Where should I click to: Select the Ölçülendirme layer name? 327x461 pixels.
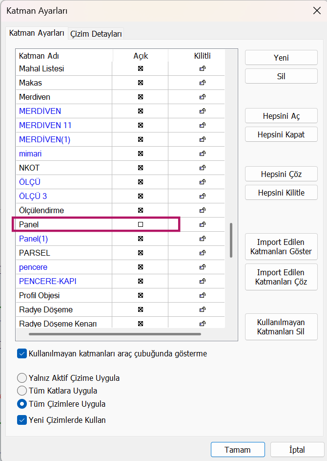(41, 210)
